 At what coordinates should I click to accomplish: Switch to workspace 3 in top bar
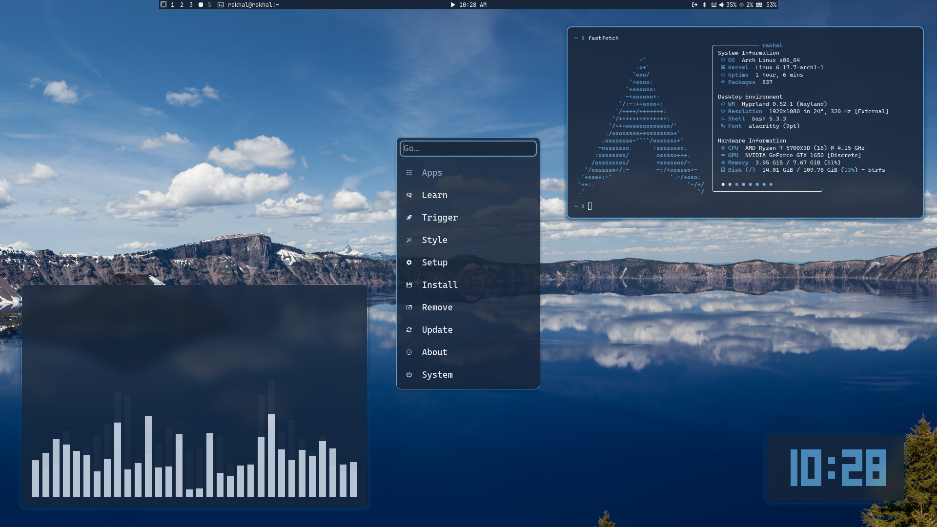point(191,5)
